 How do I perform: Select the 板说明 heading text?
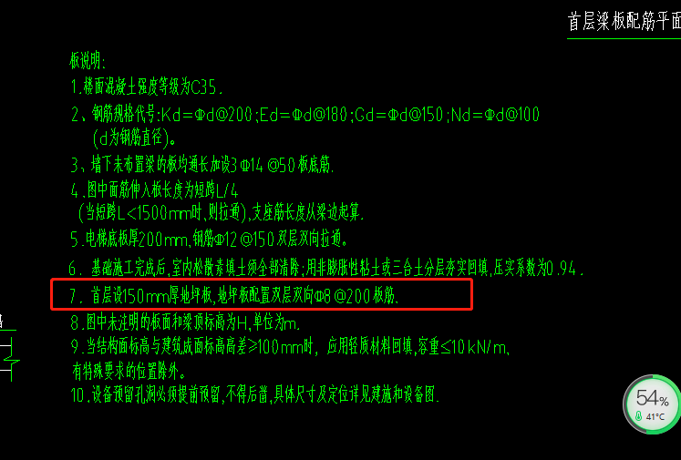pyautogui.click(x=88, y=61)
